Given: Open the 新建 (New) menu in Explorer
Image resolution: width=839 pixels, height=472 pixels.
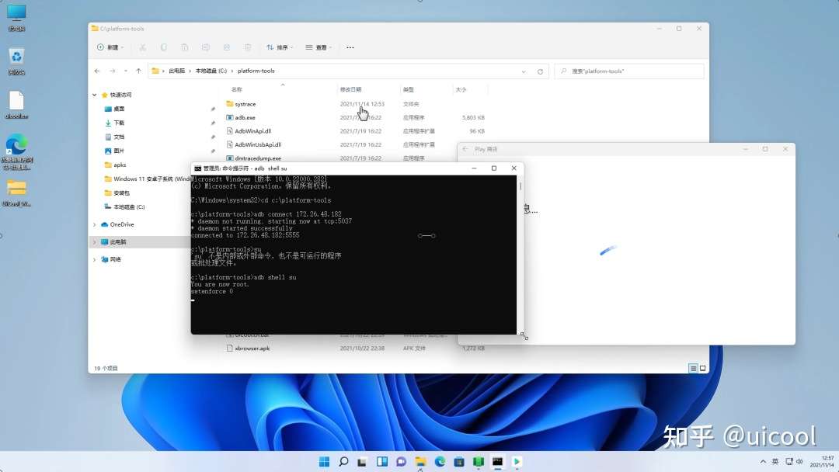Looking at the screenshot, I should (x=110, y=47).
